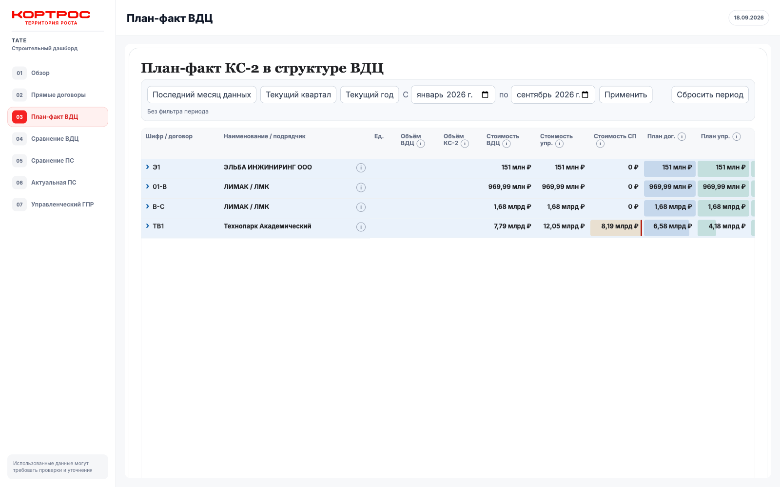
Task: Click info icon under Стоимость СП header
Action: 600,144
